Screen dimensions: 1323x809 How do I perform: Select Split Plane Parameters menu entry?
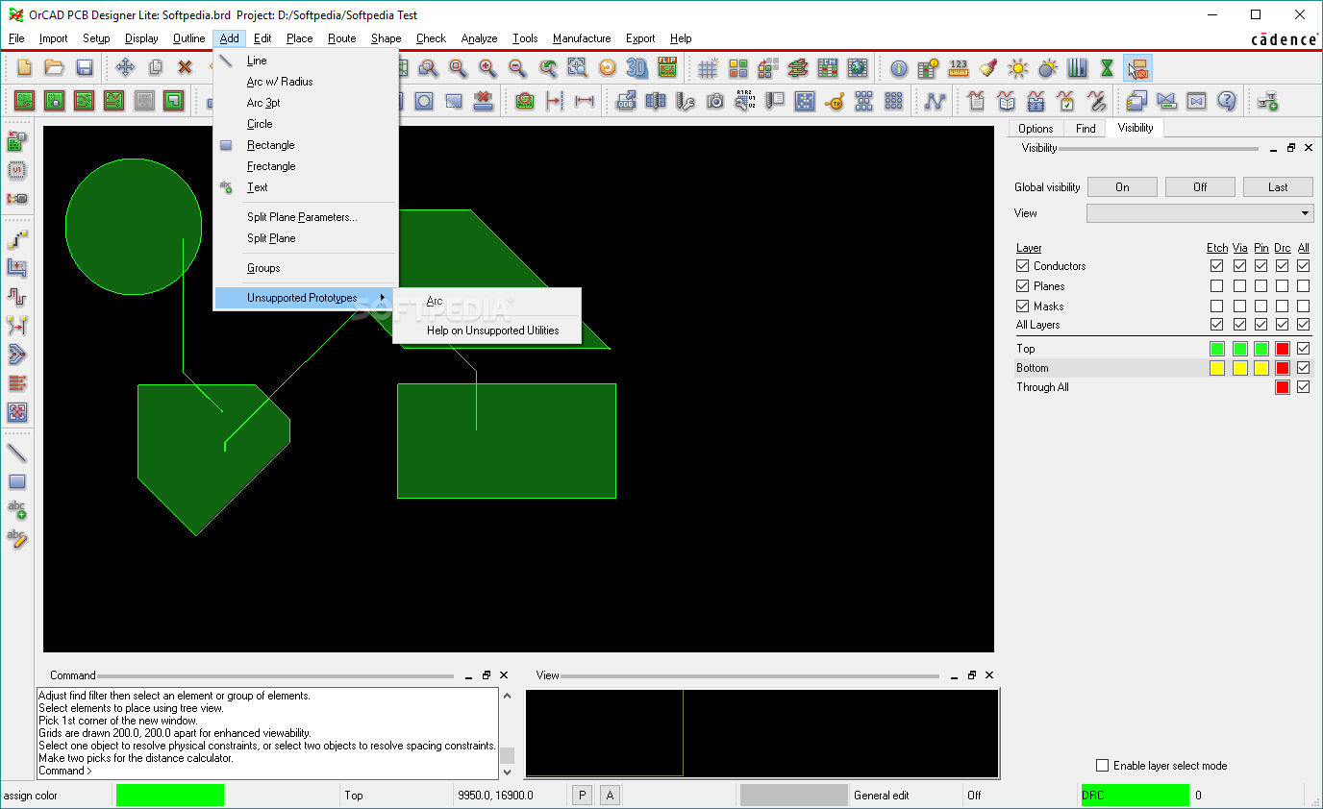point(302,217)
